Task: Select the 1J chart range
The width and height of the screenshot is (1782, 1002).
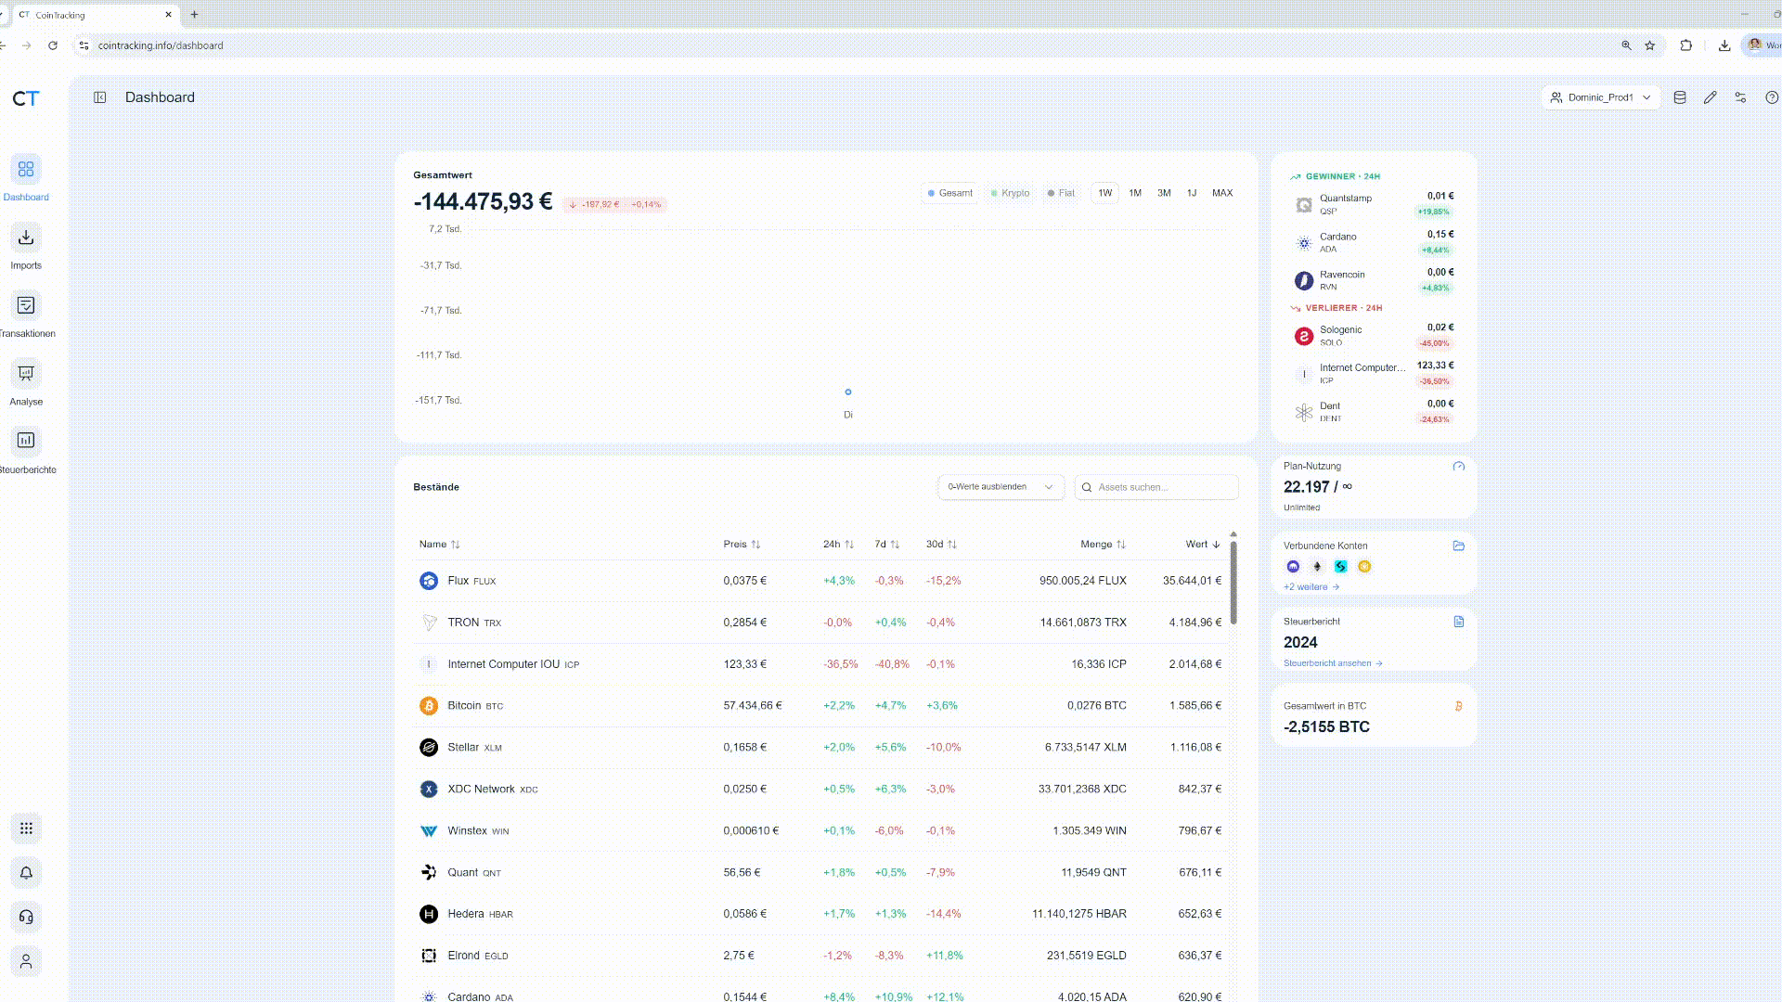Action: [x=1192, y=193]
